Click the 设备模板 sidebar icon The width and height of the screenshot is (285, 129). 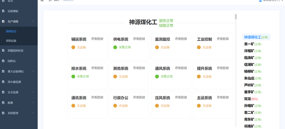point(3,11)
